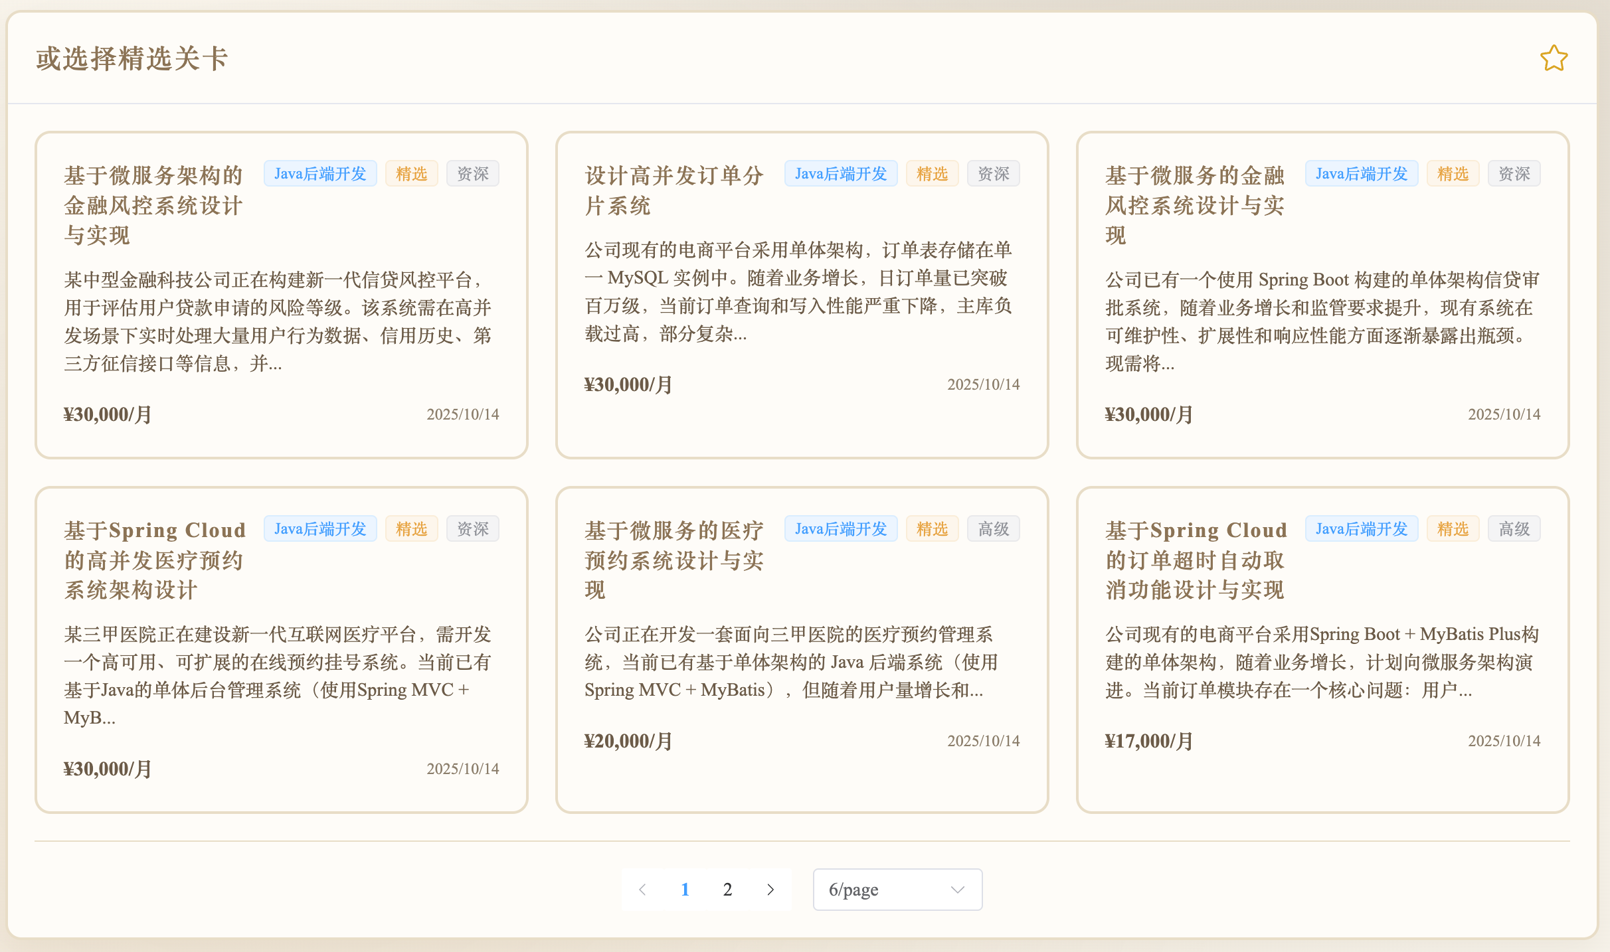Go to page 2
Viewport: 1610px width, 952px height.
(727, 890)
